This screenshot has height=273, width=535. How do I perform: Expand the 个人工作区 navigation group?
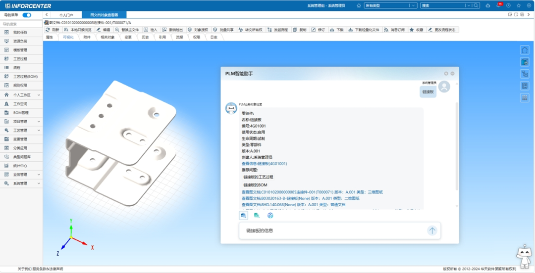(x=21, y=95)
